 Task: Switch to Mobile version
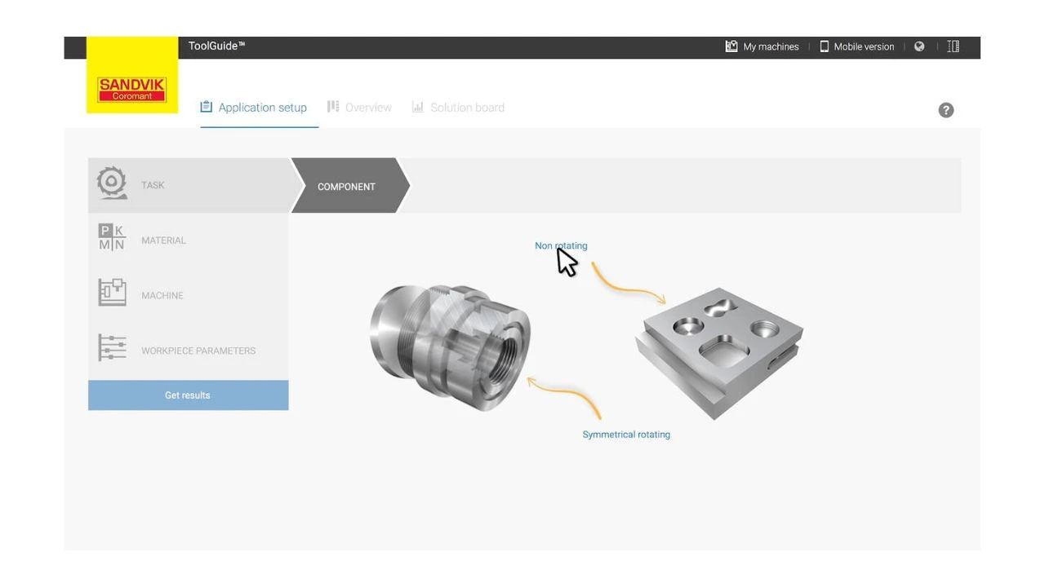point(856,46)
